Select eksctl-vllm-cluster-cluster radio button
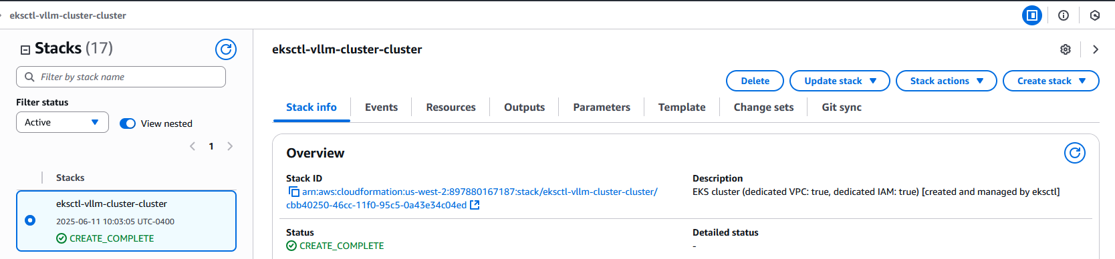 pos(30,220)
